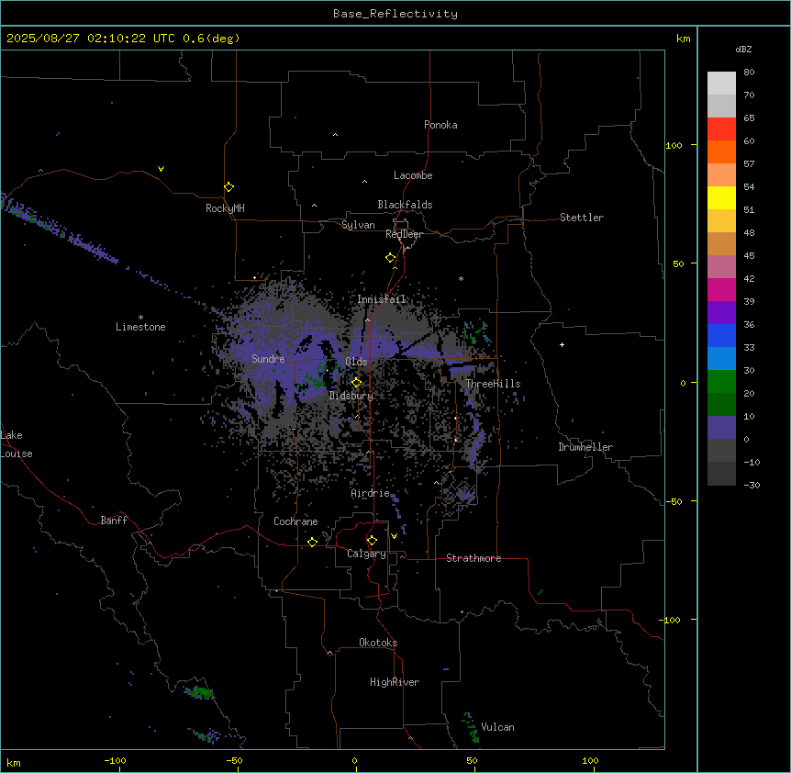Click the Banff label
This screenshot has width=791, height=773.
click(114, 521)
